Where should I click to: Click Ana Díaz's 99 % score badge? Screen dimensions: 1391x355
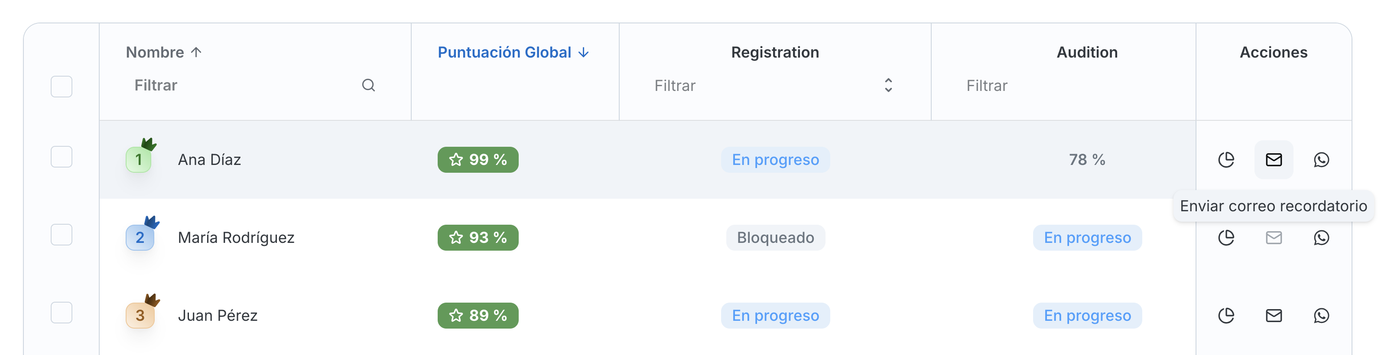tap(478, 160)
